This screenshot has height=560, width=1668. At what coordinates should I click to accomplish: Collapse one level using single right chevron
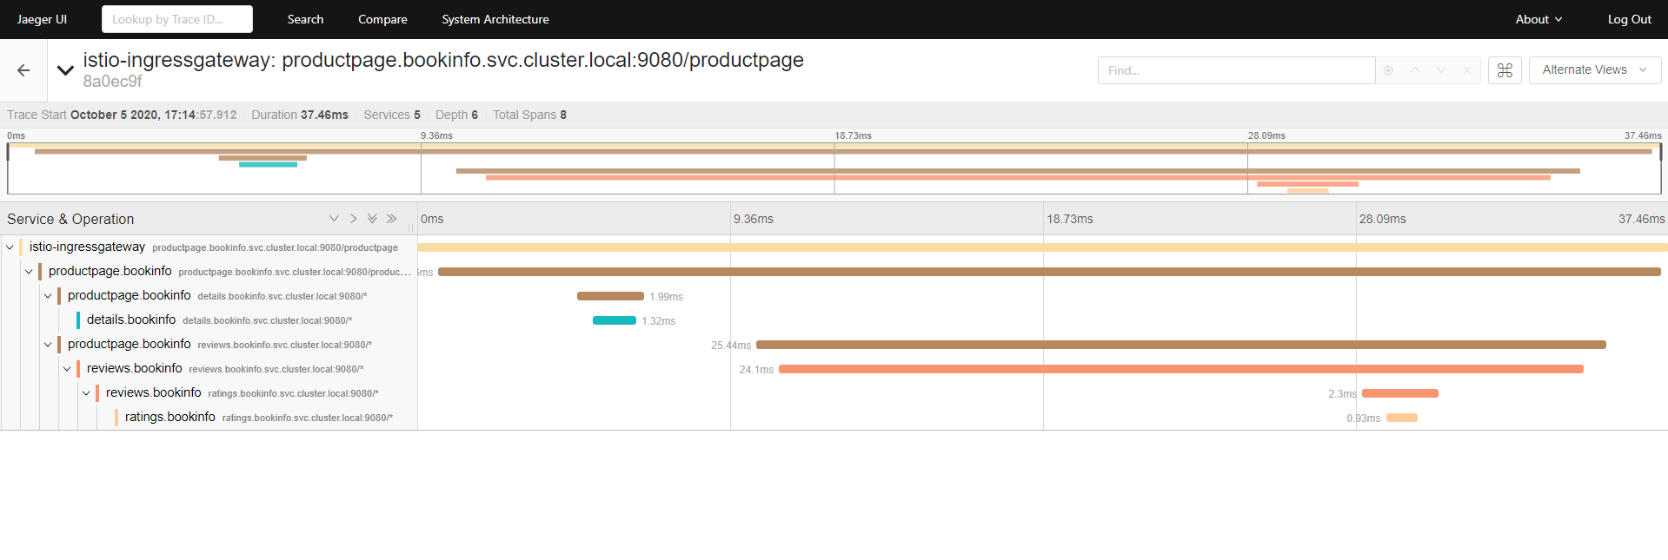(x=353, y=219)
